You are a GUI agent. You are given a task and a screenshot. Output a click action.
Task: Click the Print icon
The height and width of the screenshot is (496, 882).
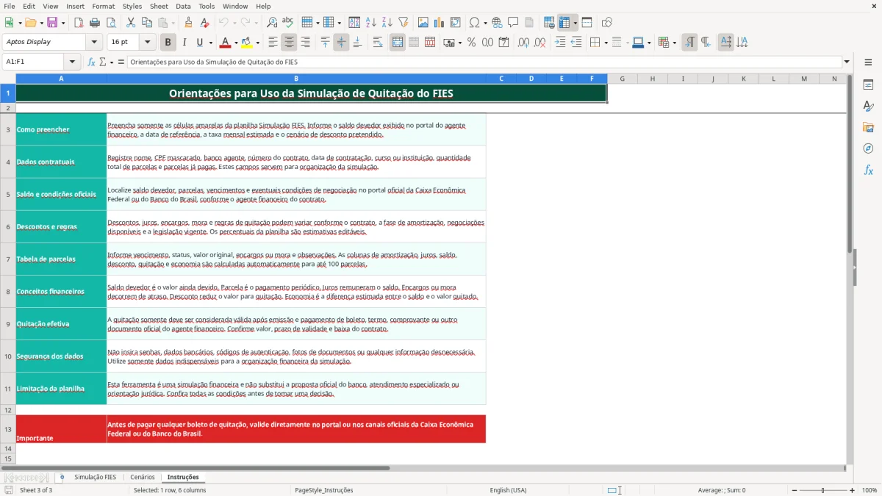click(94, 23)
